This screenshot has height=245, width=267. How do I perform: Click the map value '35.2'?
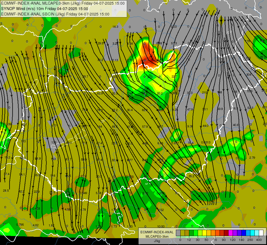click(x=191, y=176)
